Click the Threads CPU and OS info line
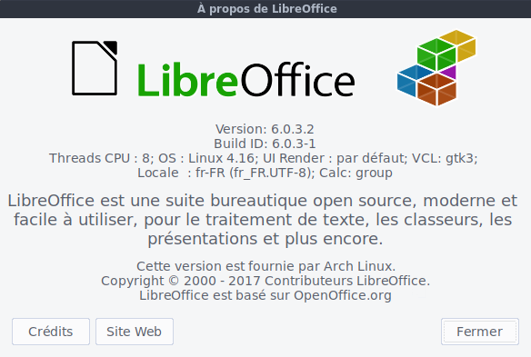 point(264,158)
